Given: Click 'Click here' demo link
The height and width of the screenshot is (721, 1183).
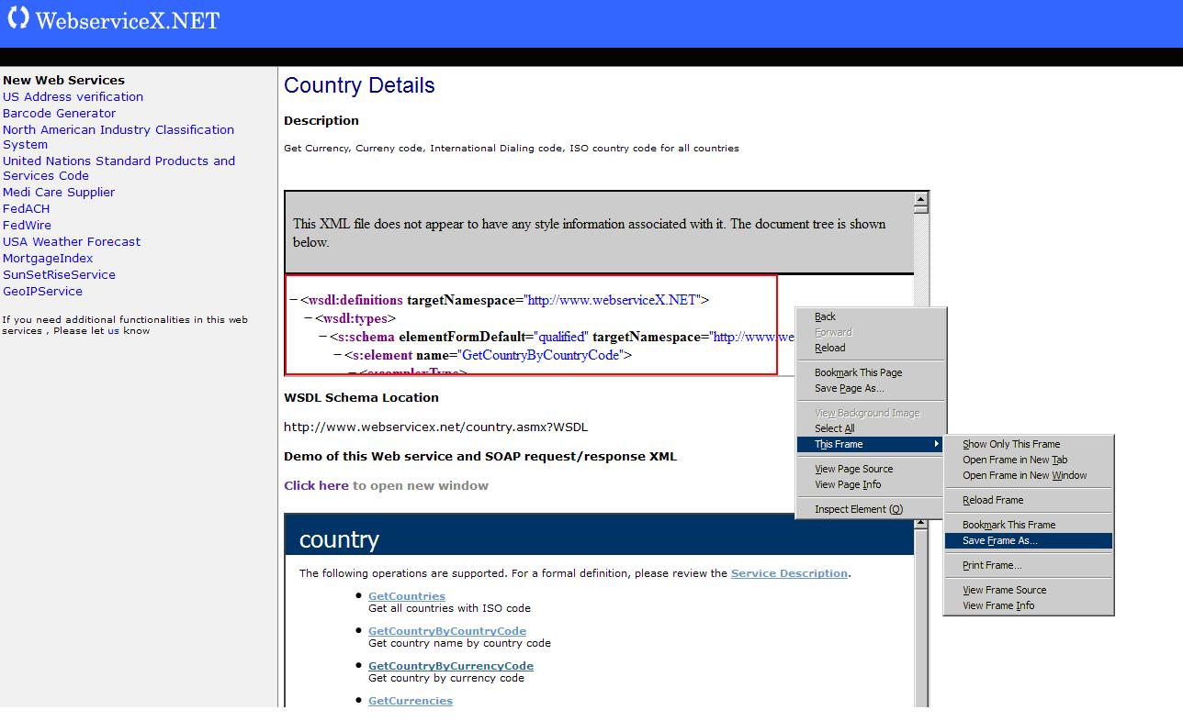Looking at the screenshot, I should point(316,485).
